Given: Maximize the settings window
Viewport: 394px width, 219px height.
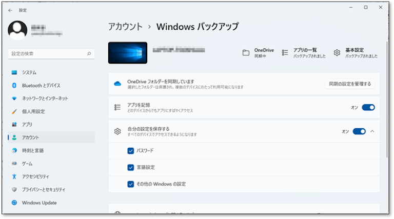Looking at the screenshot, I should [366, 8].
